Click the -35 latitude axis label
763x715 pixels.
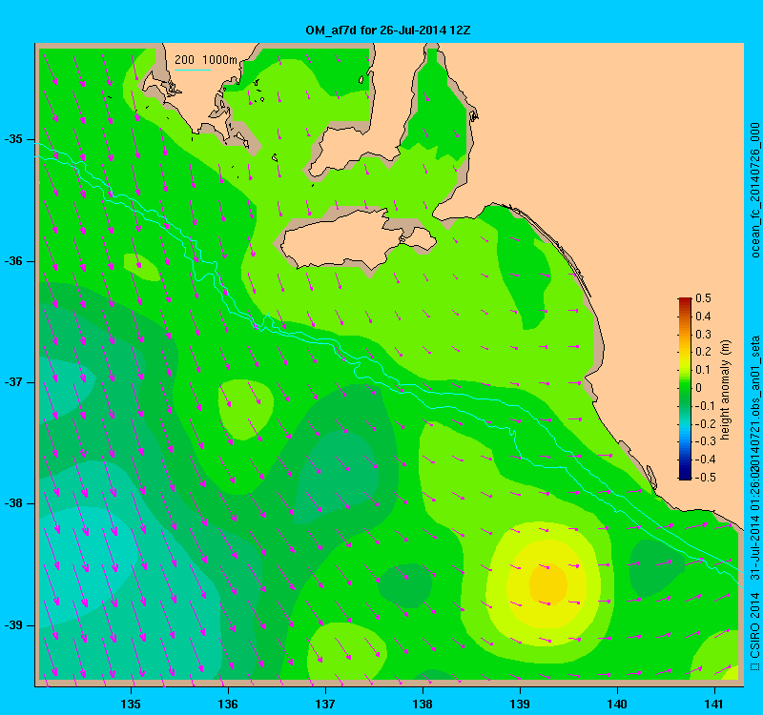[x=13, y=139]
